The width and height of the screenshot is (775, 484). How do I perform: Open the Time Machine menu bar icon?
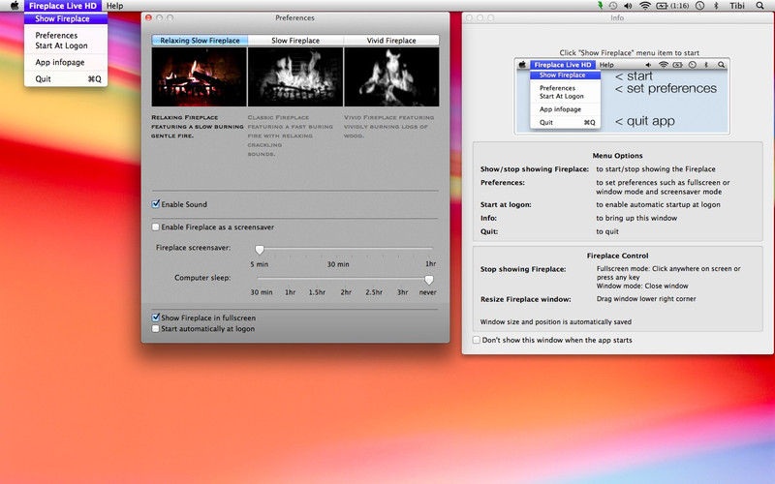pyautogui.click(x=613, y=6)
